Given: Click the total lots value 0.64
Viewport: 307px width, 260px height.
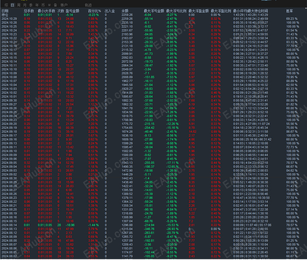Looking at the screenshot, I should 27,256.
